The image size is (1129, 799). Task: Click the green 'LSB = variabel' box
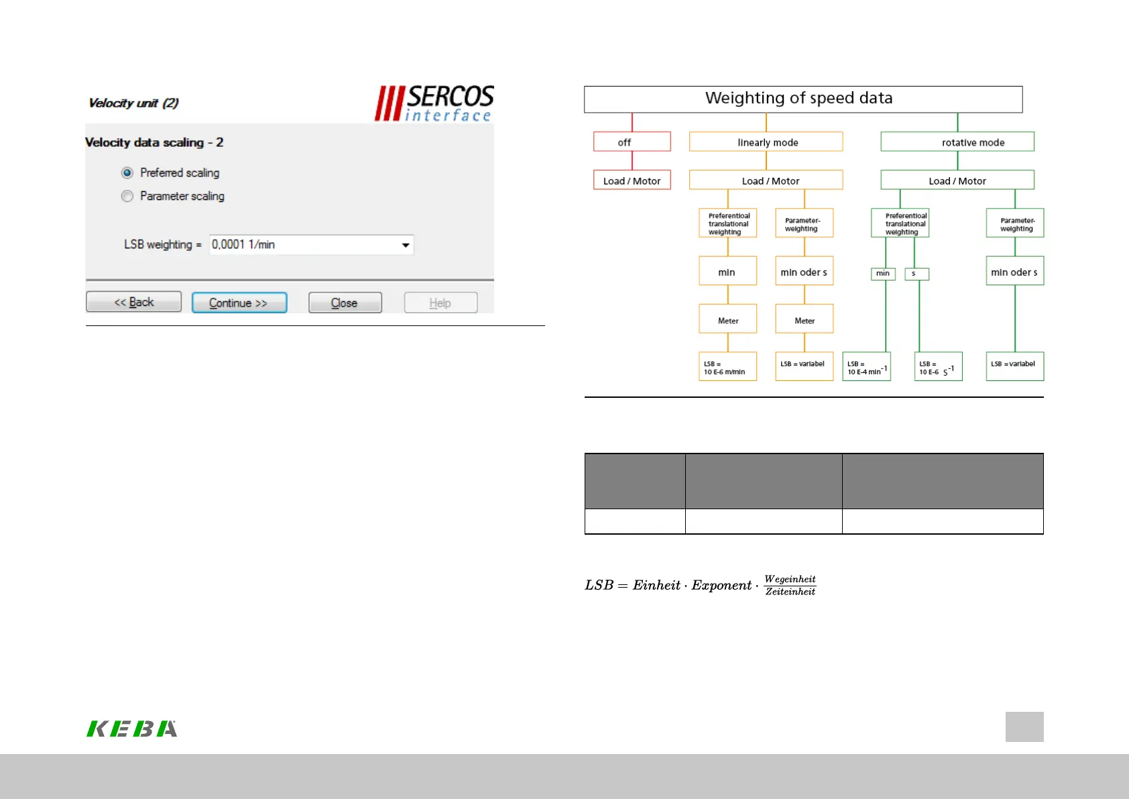[x=1015, y=366]
